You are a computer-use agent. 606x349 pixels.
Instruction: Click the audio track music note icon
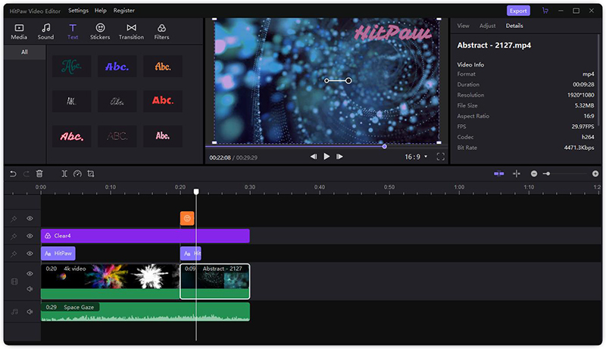point(14,312)
